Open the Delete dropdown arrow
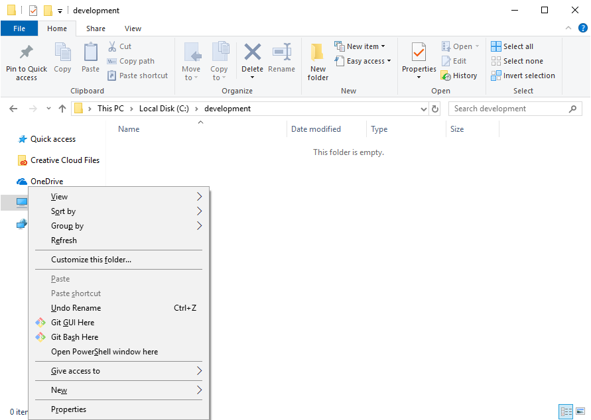The image size is (591, 420). (x=253, y=78)
